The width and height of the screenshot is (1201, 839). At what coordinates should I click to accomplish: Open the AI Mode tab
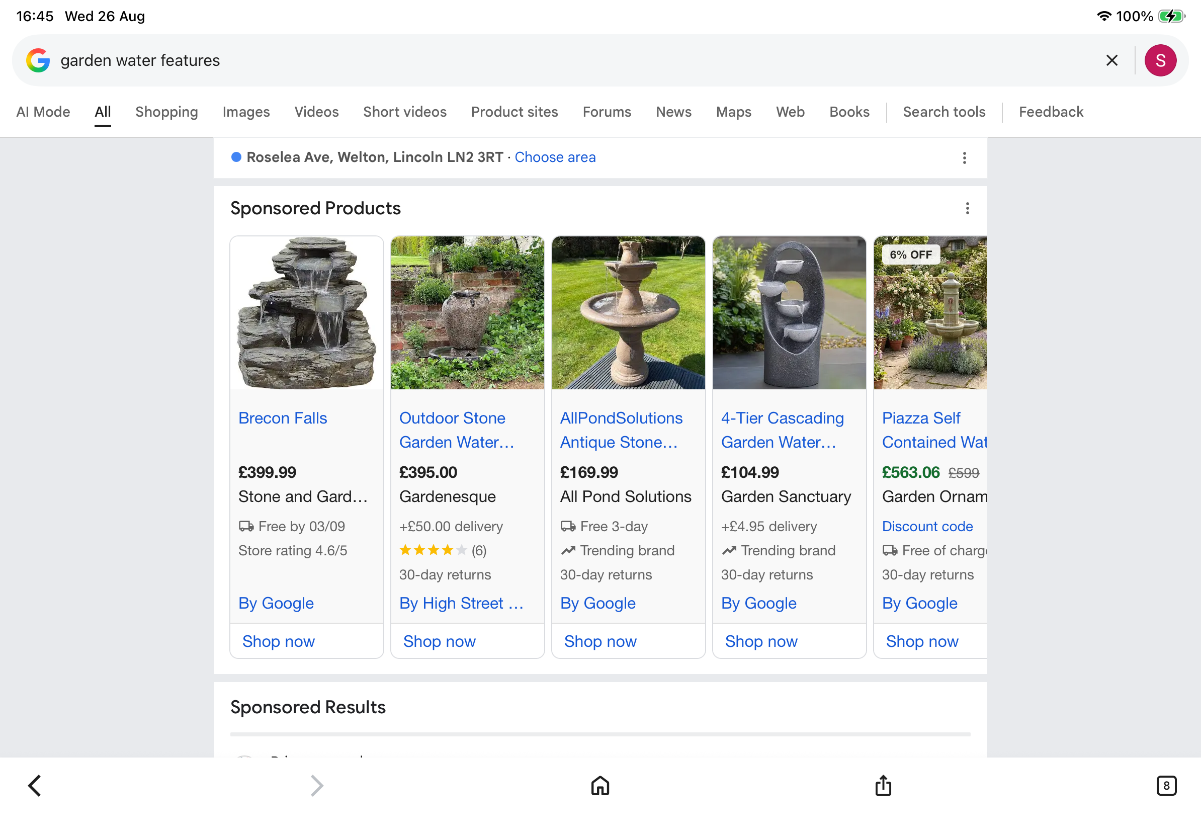[x=43, y=112]
